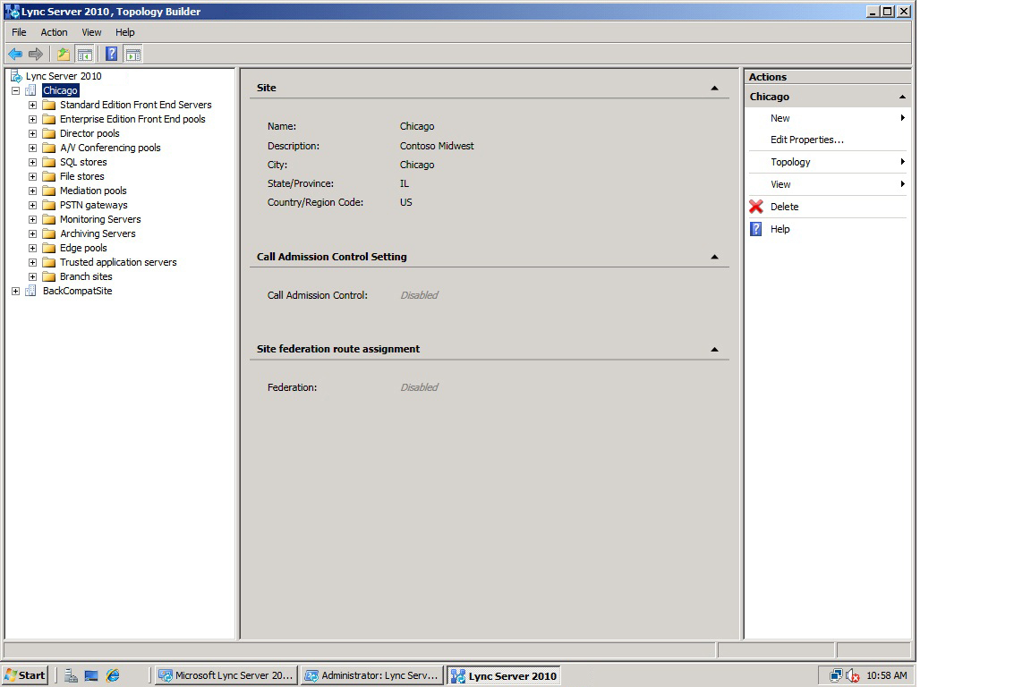Open the Start menu

pyautogui.click(x=26, y=675)
